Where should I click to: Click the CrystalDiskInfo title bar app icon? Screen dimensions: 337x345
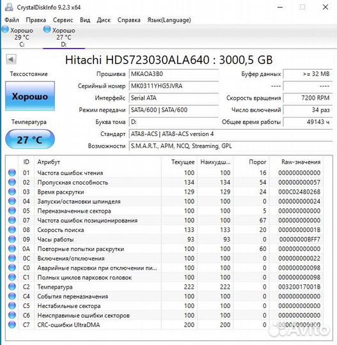[9, 7]
